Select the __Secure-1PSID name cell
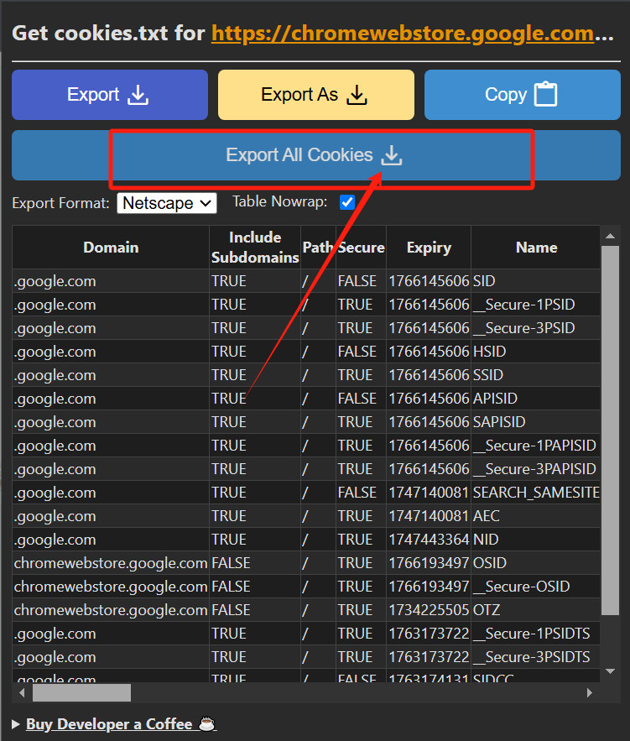 click(x=536, y=305)
